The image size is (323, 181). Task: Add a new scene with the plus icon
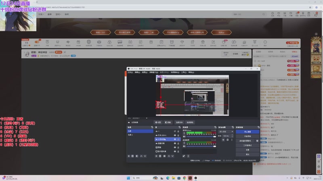[129, 156]
